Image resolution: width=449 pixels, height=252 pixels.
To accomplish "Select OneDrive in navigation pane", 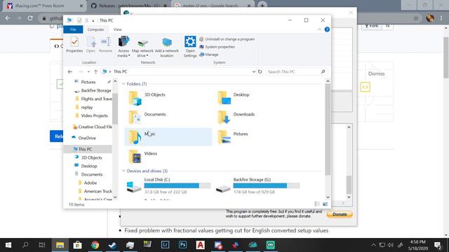I will 87,138.
